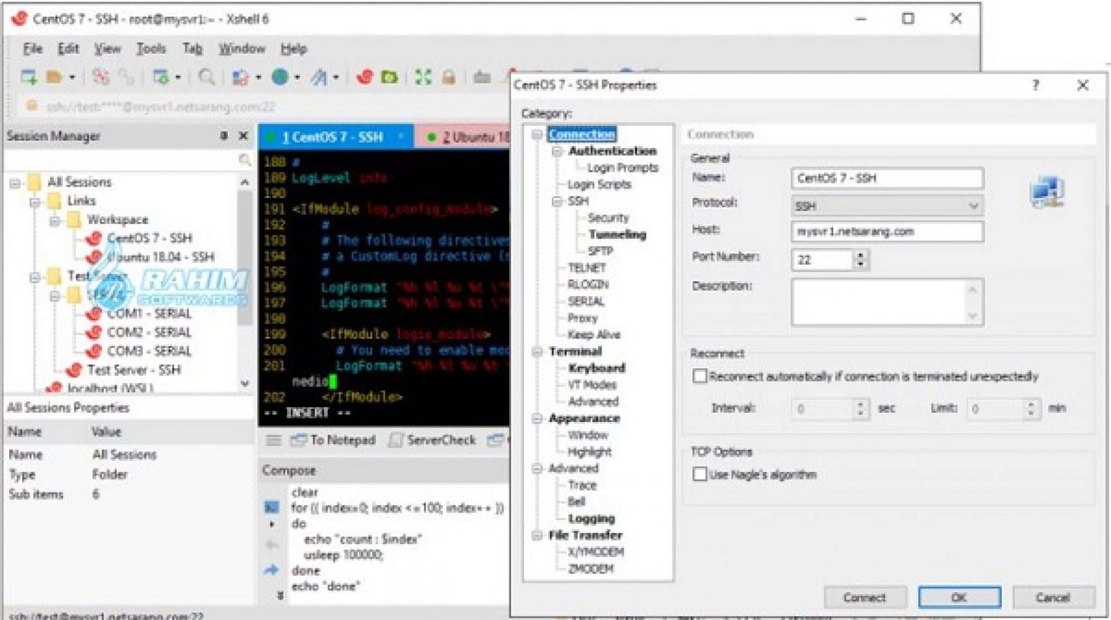Increase Port Number with the up stepper

point(860,256)
